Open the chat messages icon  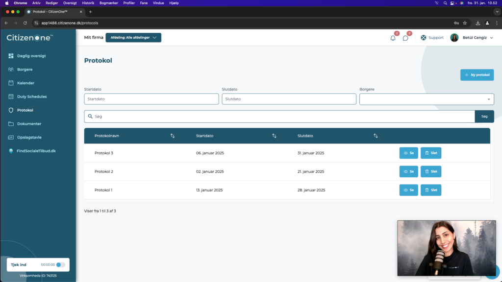[x=405, y=38]
